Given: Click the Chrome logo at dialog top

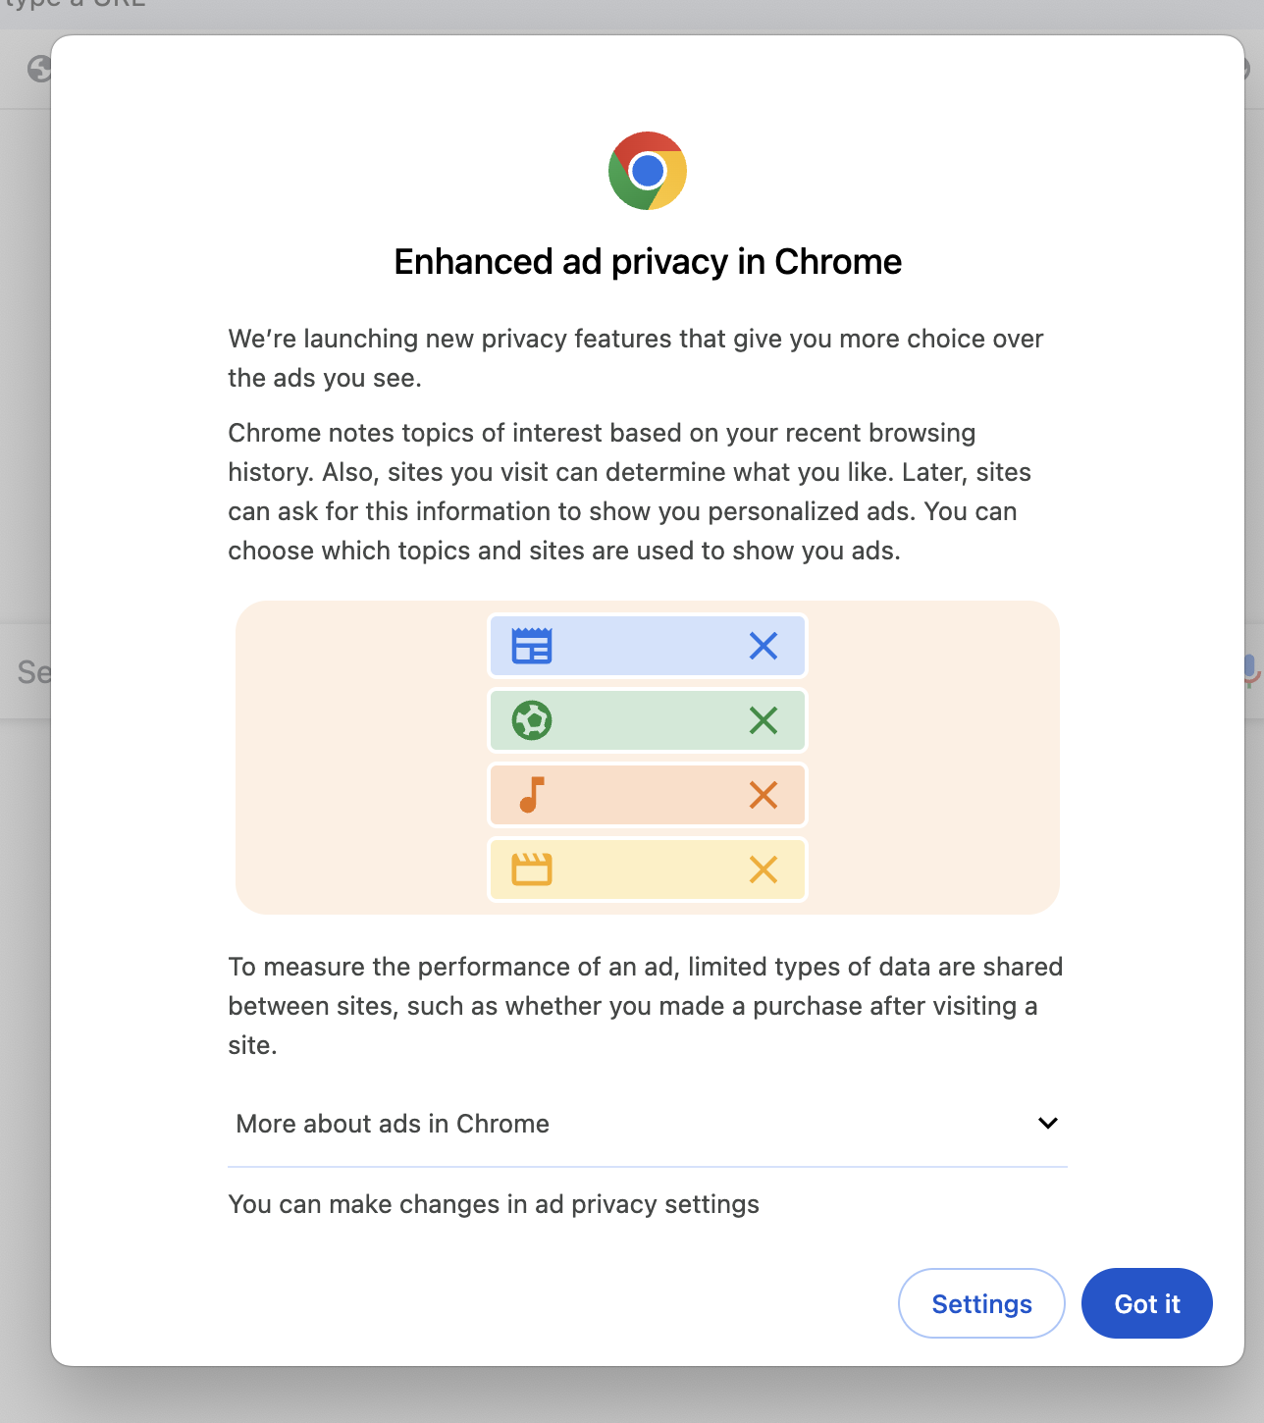Looking at the screenshot, I should [648, 171].
